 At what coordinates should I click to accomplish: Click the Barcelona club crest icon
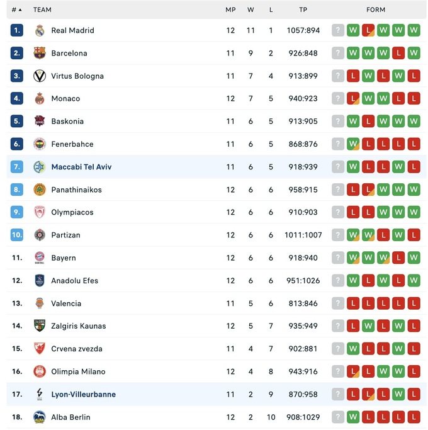[40, 53]
